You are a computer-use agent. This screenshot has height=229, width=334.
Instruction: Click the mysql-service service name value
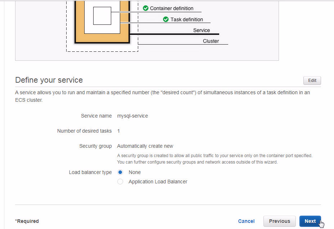pos(132,116)
